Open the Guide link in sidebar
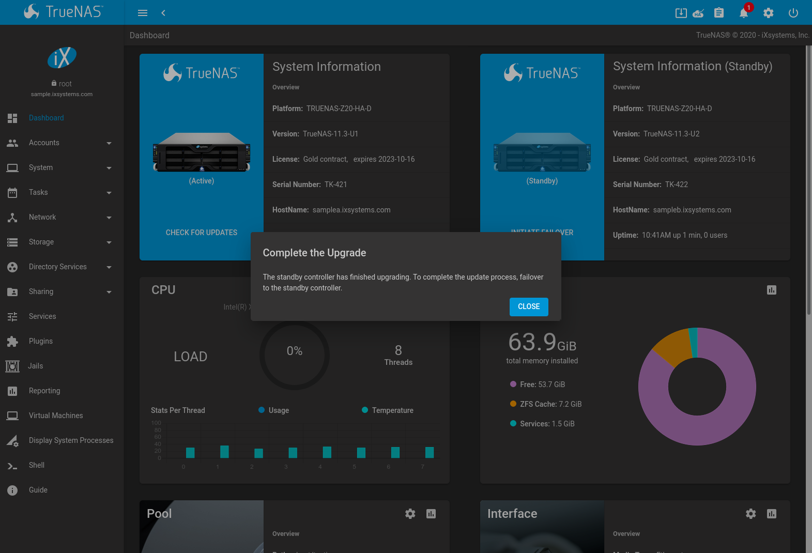Screen dimensions: 812x553 (62, 490)
